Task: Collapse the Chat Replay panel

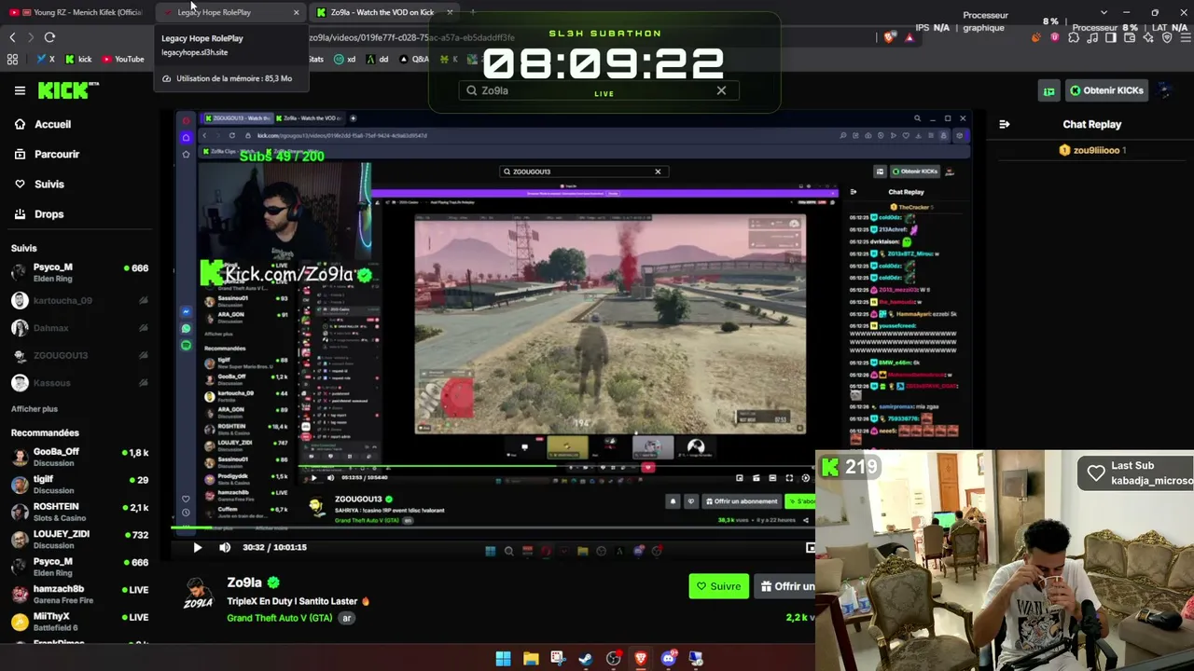Action: (1005, 124)
